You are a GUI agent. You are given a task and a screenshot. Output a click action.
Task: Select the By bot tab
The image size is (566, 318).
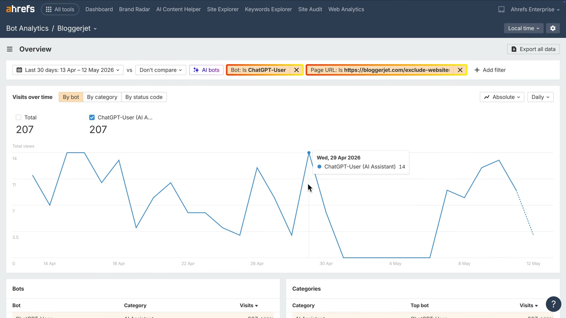click(71, 97)
